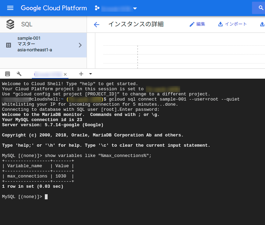Click the Google Cloud Platform logo text

(x=54, y=8)
